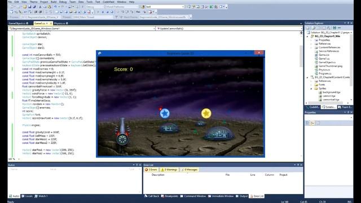Open the Help menu
The height and width of the screenshot is (203, 361).
pos(131,2)
